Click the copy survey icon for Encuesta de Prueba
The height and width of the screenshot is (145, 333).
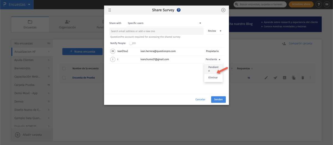point(294,78)
